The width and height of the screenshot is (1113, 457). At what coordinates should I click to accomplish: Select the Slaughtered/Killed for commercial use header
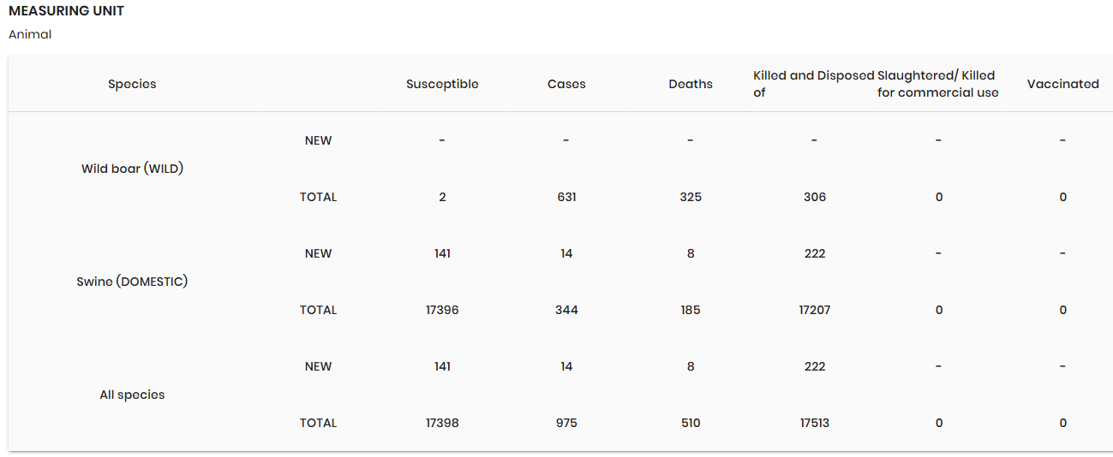[x=938, y=84]
